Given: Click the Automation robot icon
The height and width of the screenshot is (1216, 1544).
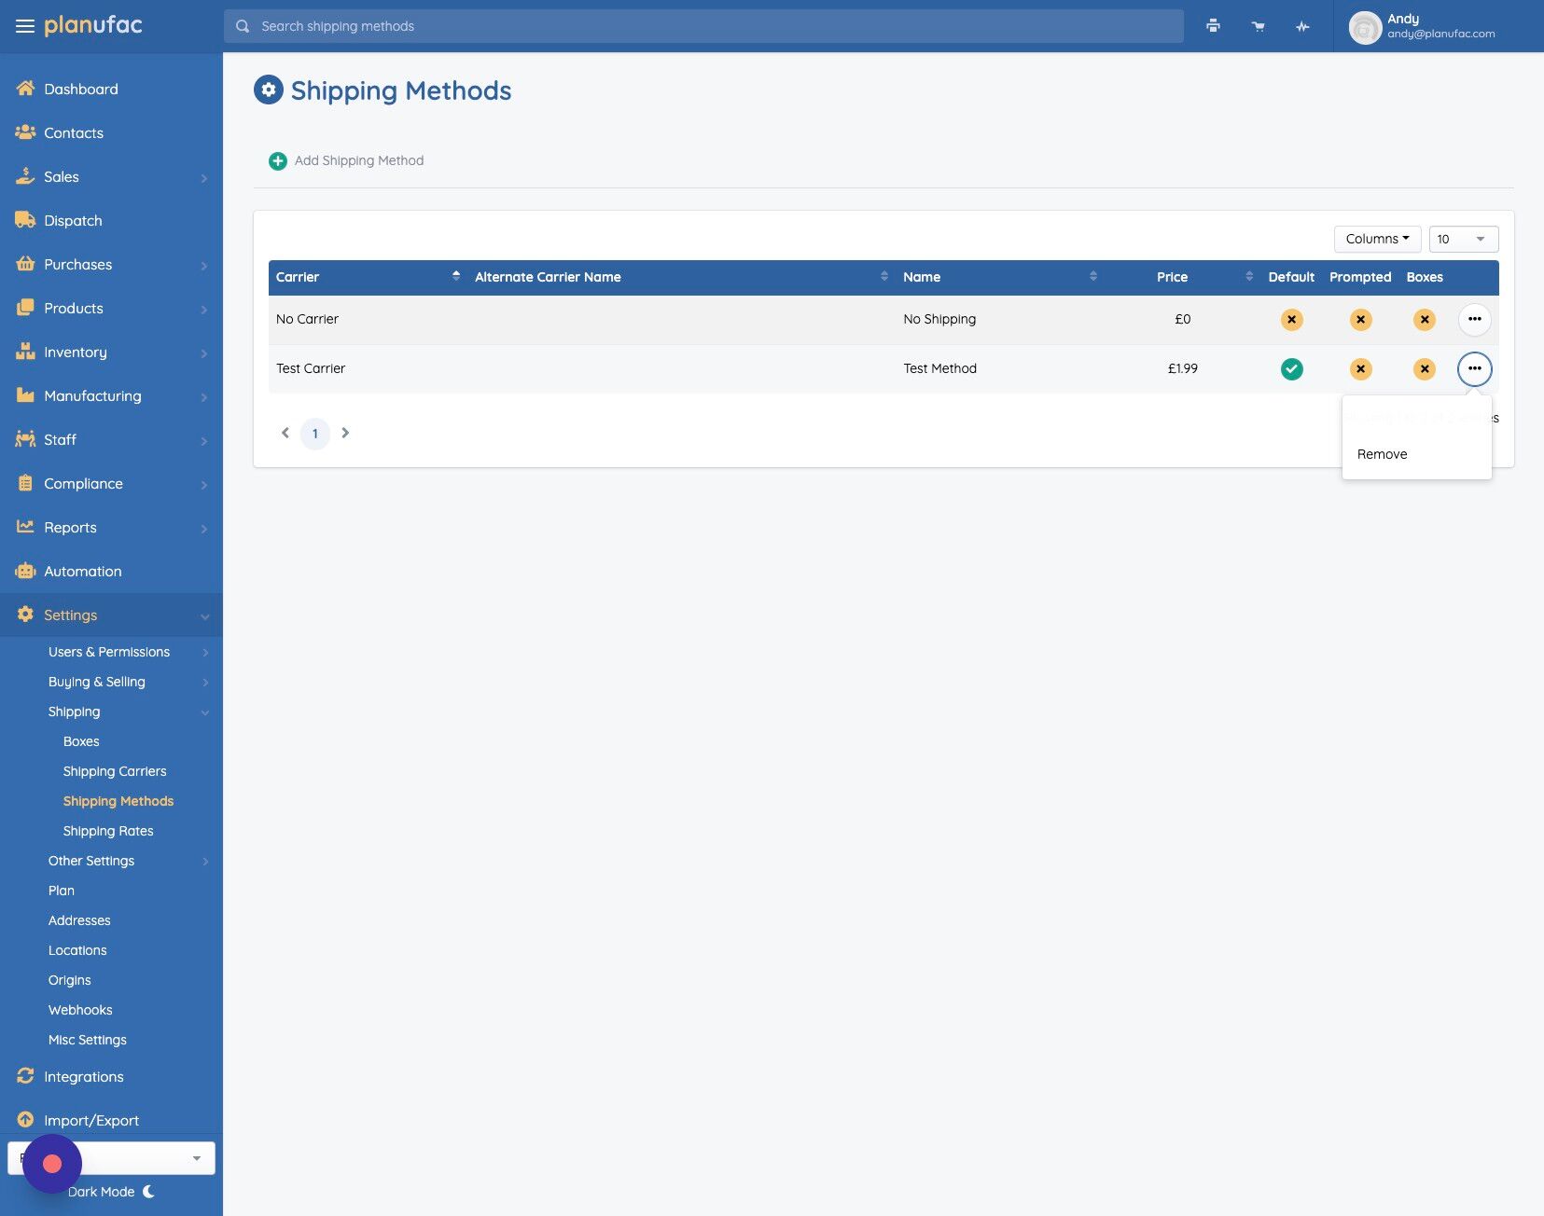Looking at the screenshot, I should pyautogui.click(x=25, y=571).
